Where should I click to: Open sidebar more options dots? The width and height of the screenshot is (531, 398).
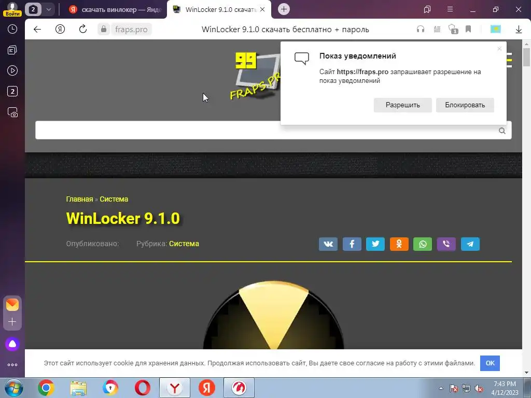[x=12, y=365]
